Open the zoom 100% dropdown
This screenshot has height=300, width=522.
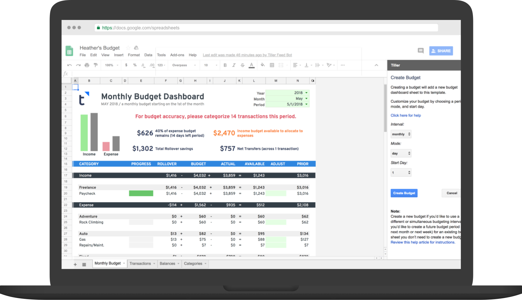pos(112,65)
